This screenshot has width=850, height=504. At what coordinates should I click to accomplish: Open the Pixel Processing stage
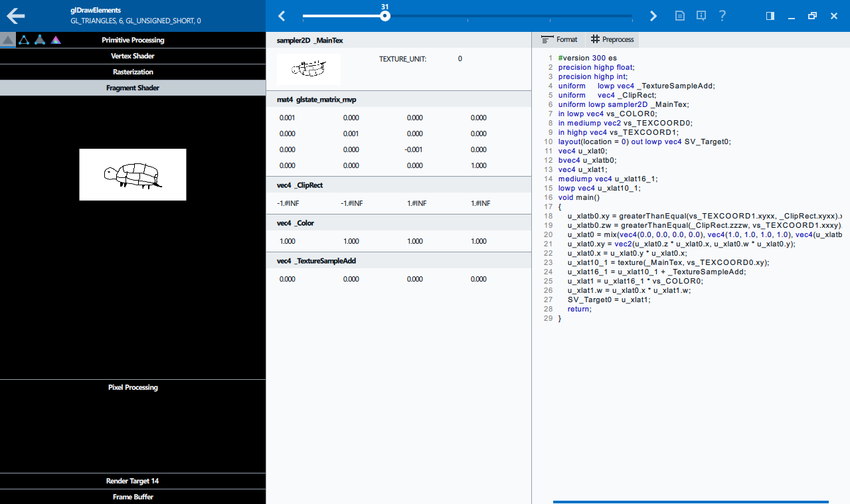click(x=133, y=387)
